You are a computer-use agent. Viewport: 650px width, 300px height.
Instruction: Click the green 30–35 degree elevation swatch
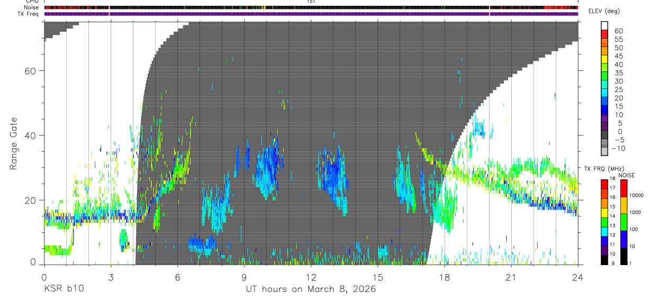tap(604, 77)
